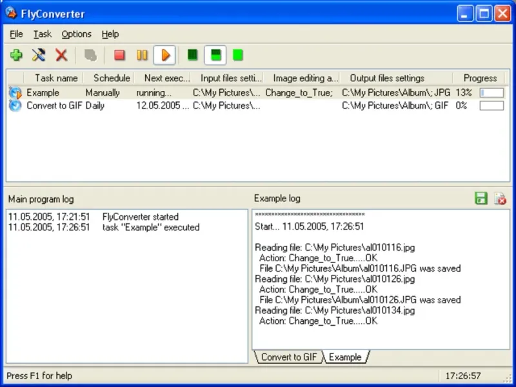
Task: Maximize the FlyConverter window
Action: click(484, 14)
